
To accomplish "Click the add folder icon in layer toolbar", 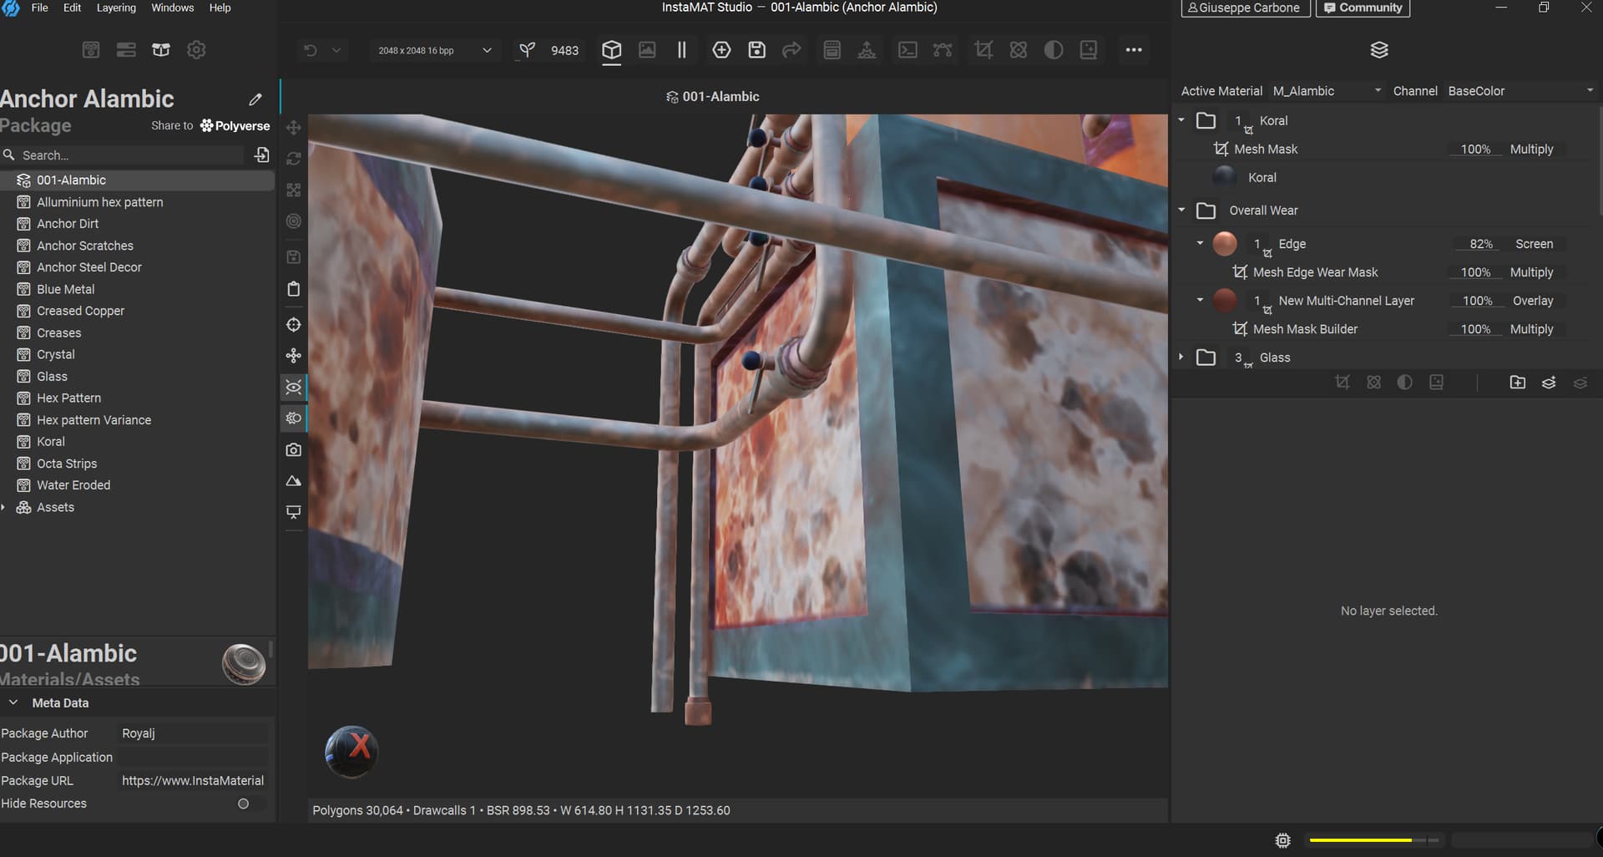I will (1517, 383).
